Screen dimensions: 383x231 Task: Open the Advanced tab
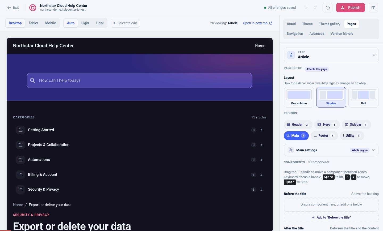(x=317, y=34)
